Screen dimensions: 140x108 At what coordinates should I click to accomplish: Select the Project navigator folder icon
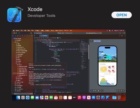(x=13, y=36)
